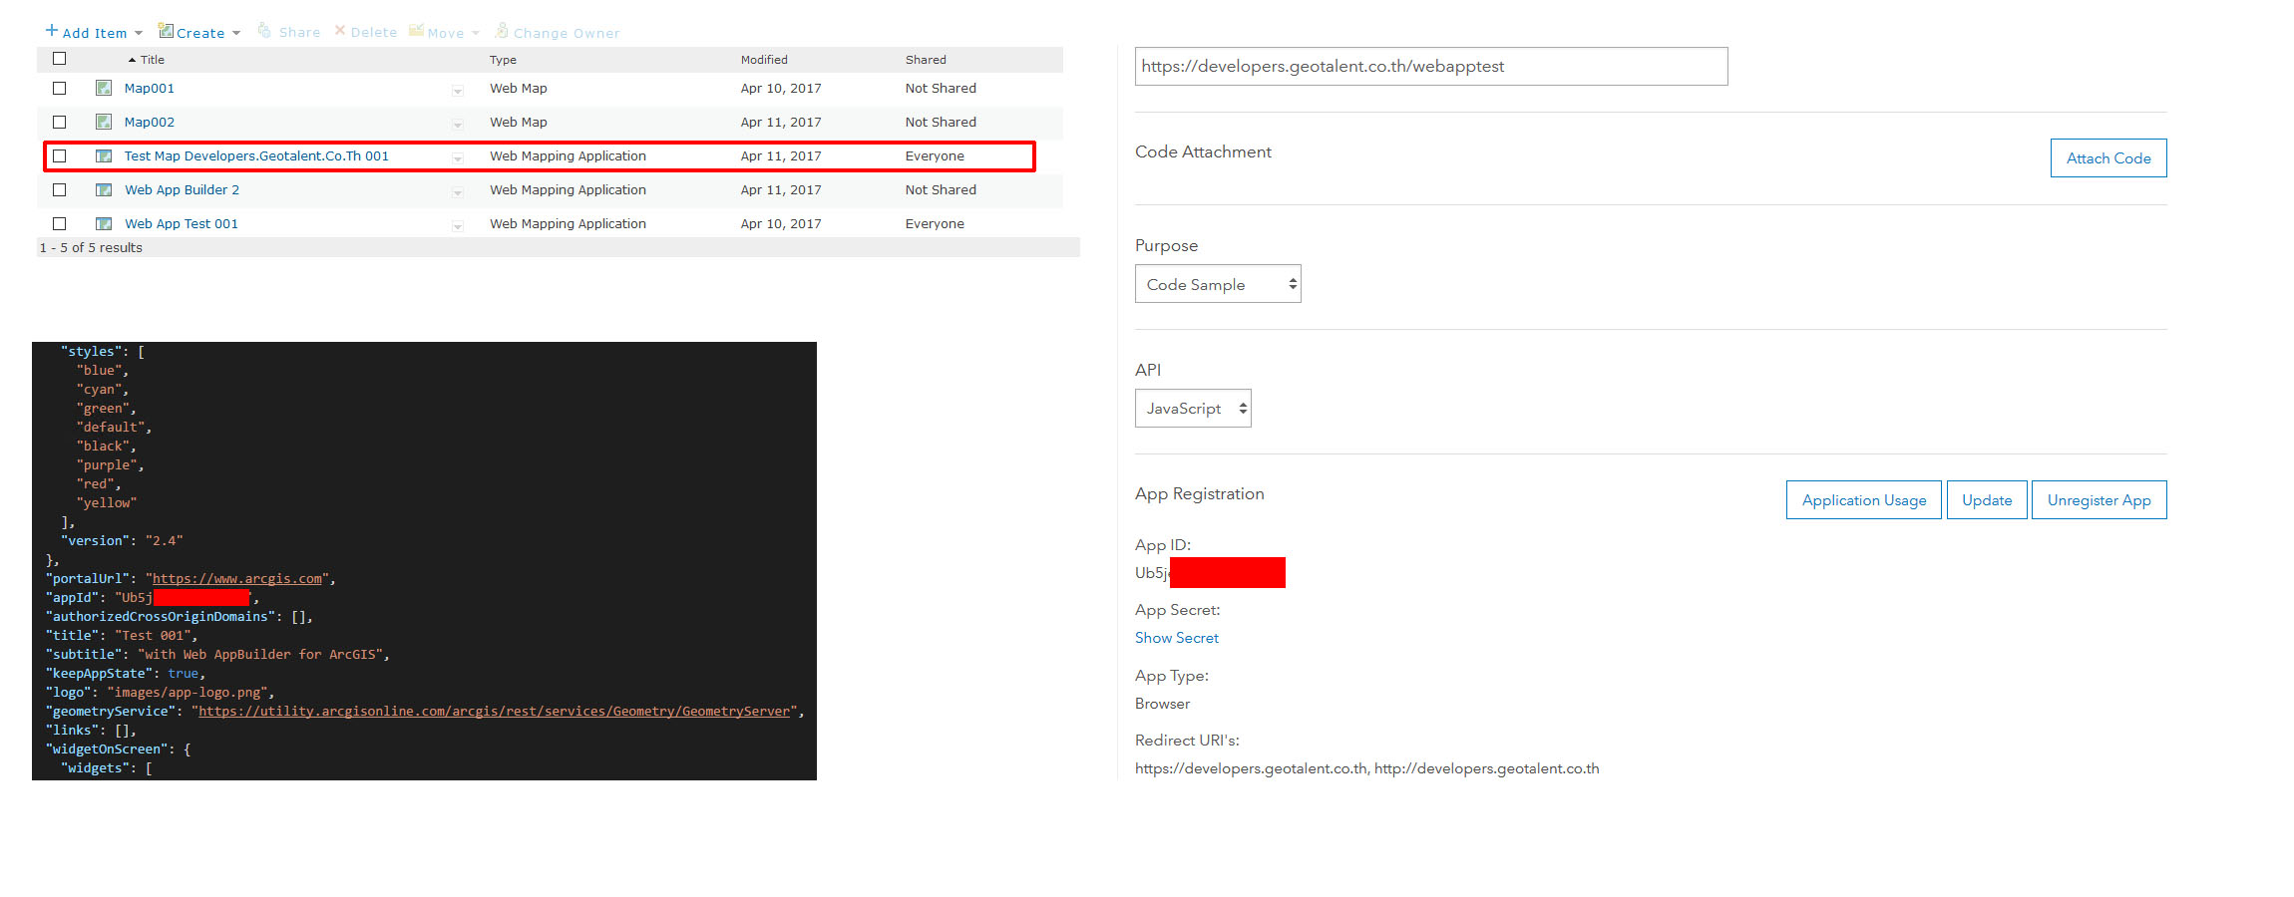Toggle the select-all checkbox in the header
2294x897 pixels.
point(60,59)
